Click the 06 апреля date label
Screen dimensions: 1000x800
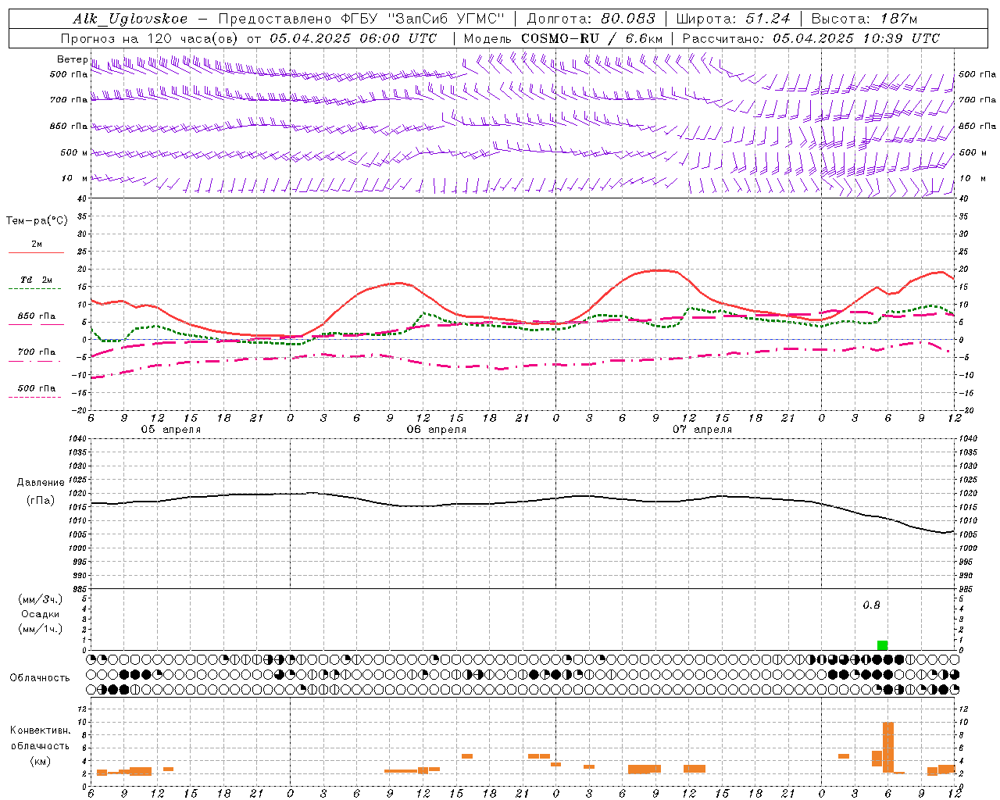click(436, 430)
